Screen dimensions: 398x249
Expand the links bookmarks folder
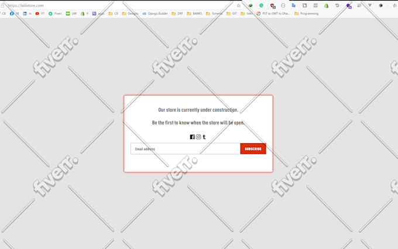tap(247, 13)
